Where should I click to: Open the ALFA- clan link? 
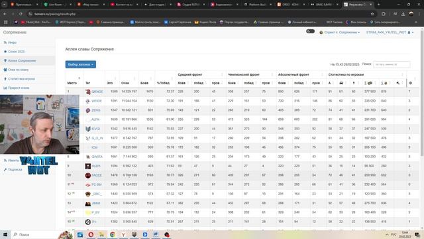(95, 119)
